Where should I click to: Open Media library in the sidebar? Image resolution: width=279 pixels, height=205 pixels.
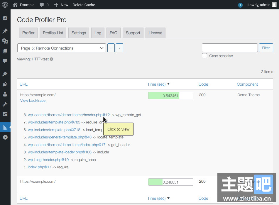(5, 41)
